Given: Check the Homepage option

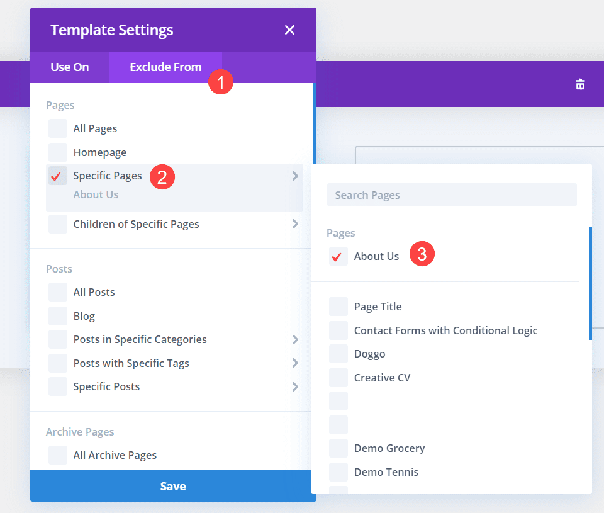Looking at the screenshot, I should point(58,152).
